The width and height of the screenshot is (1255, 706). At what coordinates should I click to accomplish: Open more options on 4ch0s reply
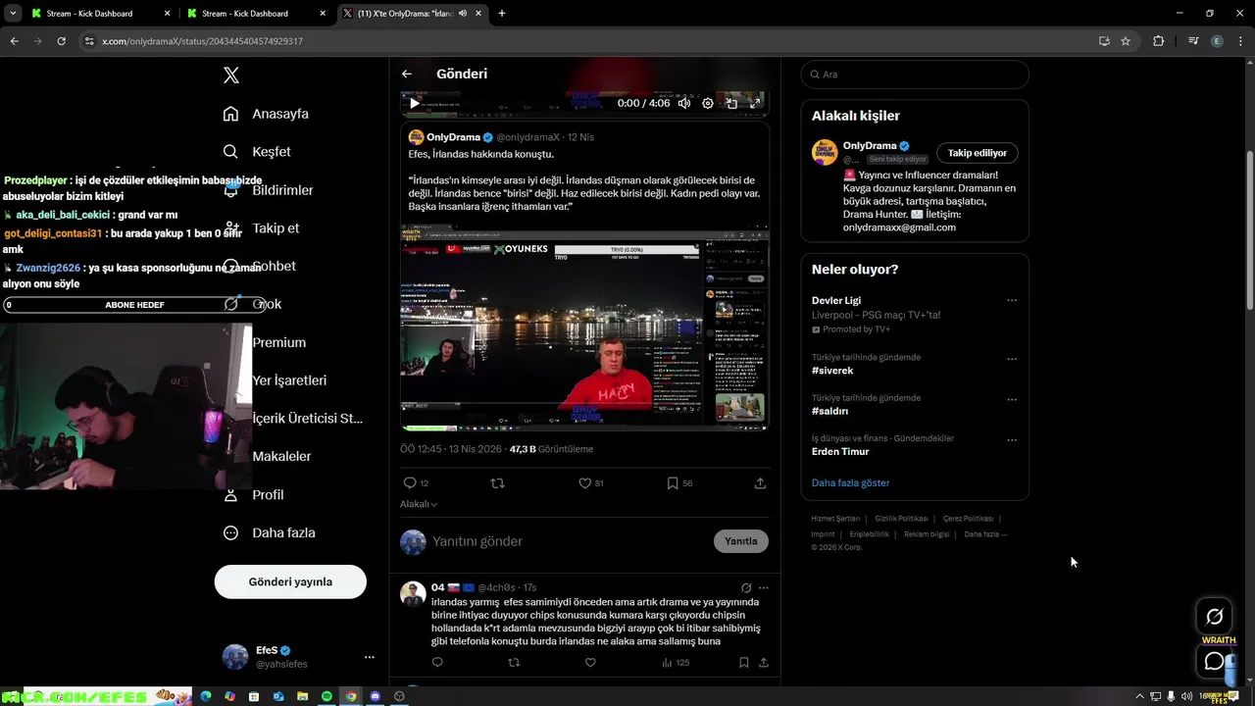click(764, 588)
